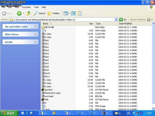Select the file name bin4
Viewport: 155px width, 116px height.
(x=47, y=54)
